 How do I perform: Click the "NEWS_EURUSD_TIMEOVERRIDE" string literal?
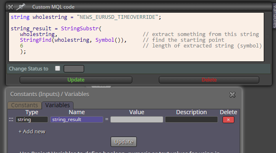pyautogui.click(x=117, y=17)
